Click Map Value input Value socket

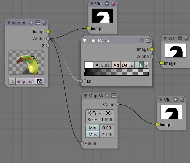pyautogui.click(x=82, y=143)
